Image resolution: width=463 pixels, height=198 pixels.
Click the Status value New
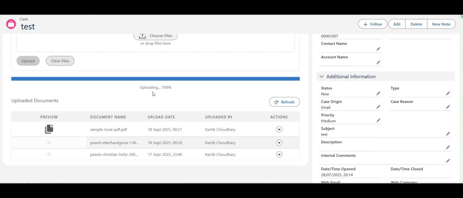coord(325,94)
